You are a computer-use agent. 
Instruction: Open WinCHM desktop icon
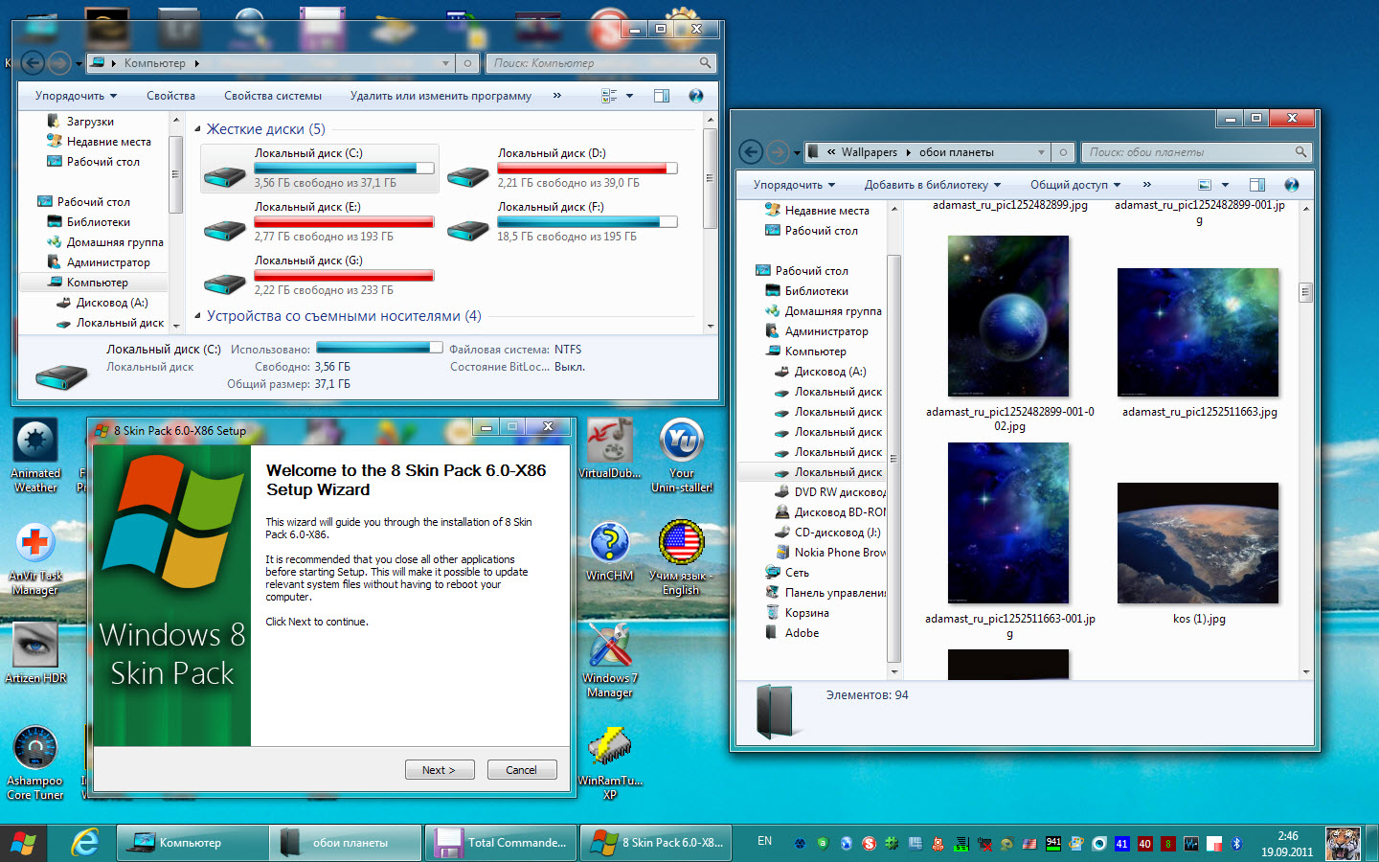[x=610, y=551]
